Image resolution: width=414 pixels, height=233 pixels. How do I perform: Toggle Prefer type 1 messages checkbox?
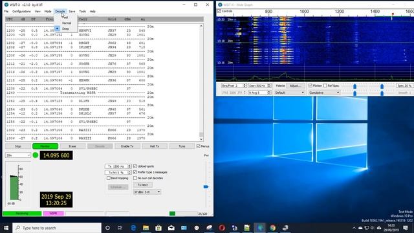point(135,172)
